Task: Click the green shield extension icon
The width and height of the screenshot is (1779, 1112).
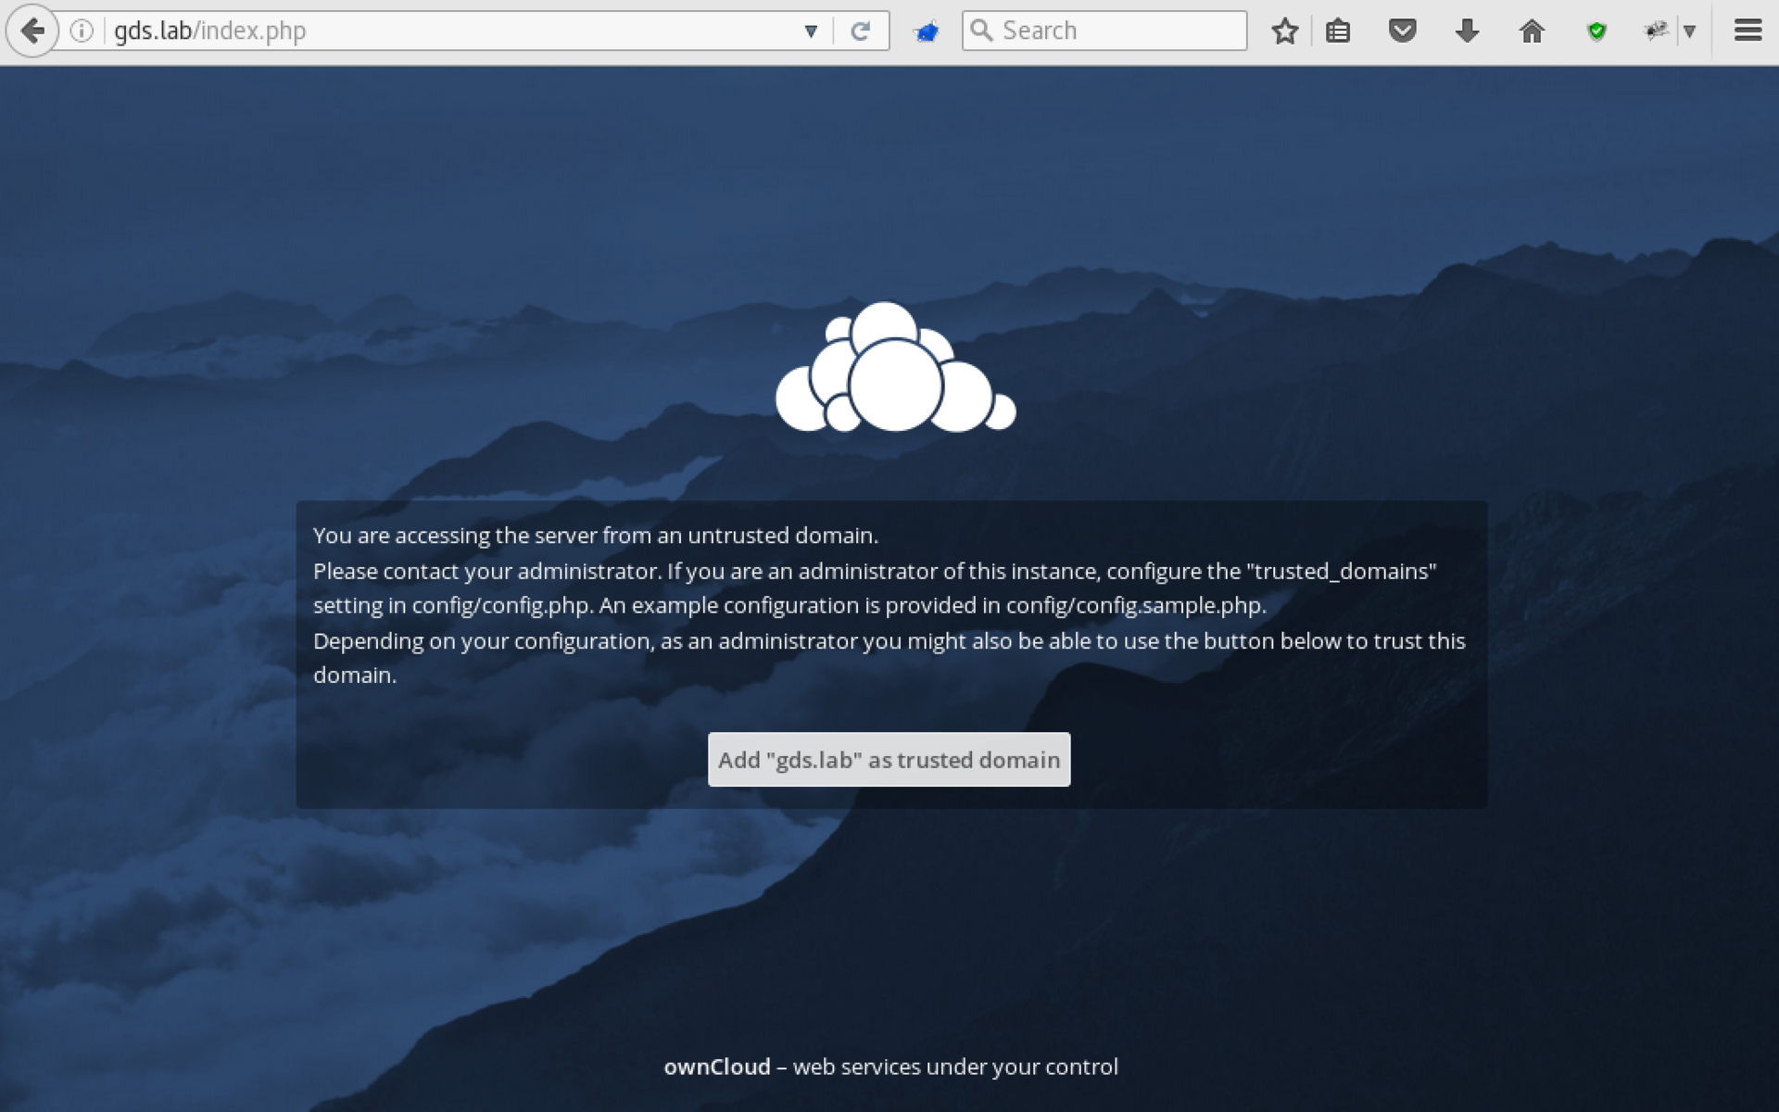Action: click(x=1596, y=32)
